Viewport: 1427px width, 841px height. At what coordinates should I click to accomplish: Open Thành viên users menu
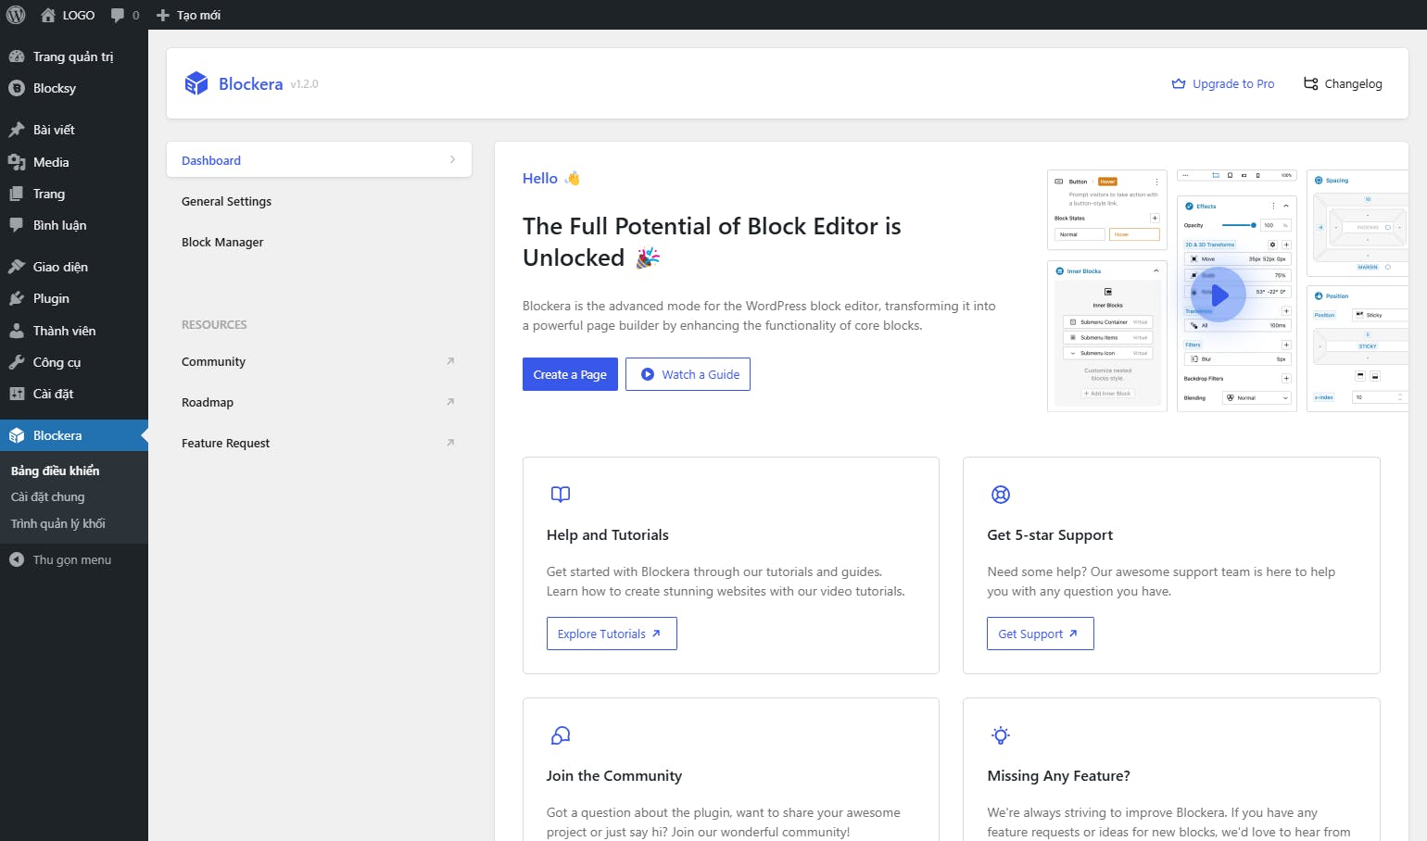tap(74, 331)
